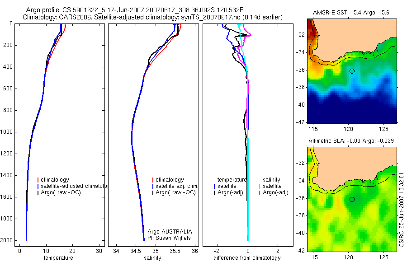Click the 'Altimetric SLA: -0.03 Argo: -0.039' map title

tap(351, 141)
